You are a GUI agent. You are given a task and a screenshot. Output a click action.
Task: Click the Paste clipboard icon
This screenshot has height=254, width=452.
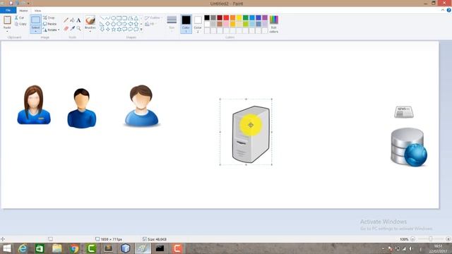[x=7, y=20]
